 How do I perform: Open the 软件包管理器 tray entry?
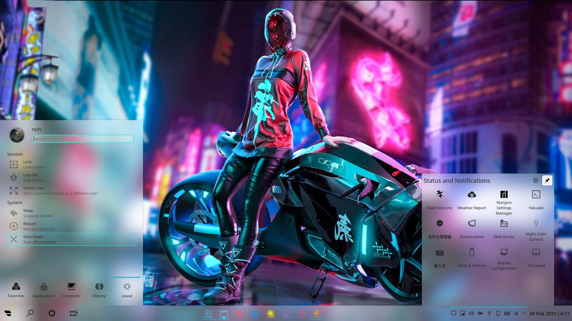coord(440,229)
